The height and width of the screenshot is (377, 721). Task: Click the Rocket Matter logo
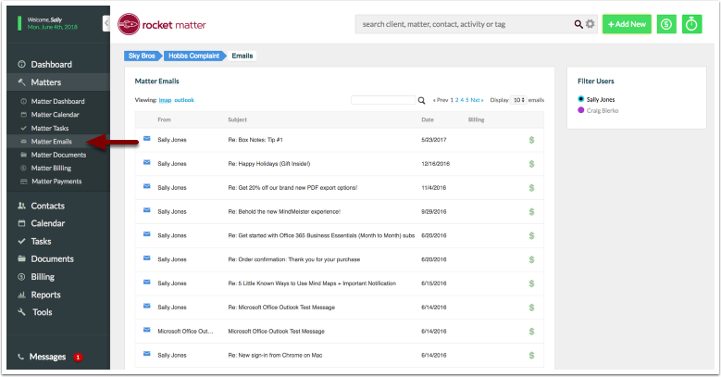162,24
